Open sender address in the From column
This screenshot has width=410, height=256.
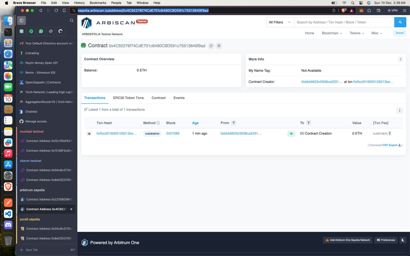pos(241,133)
